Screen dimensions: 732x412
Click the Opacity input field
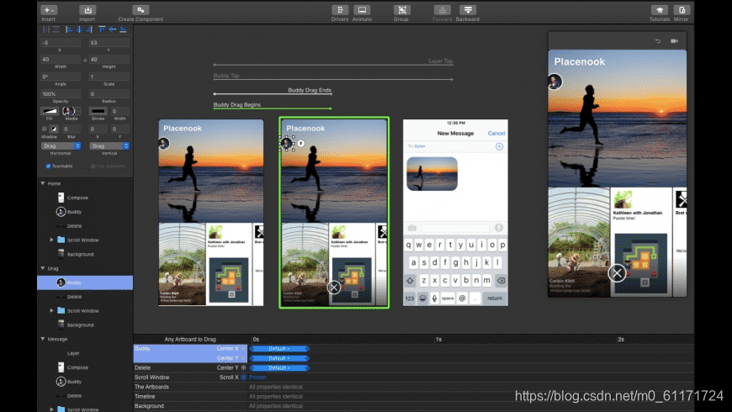coord(61,94)
